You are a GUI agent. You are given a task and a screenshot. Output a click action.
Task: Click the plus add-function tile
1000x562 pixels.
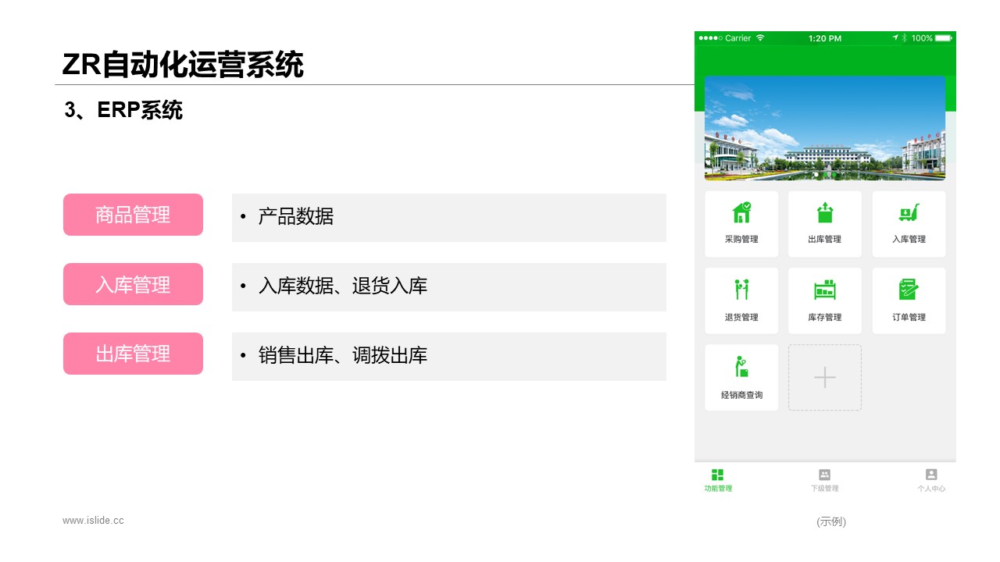point(825,378)
